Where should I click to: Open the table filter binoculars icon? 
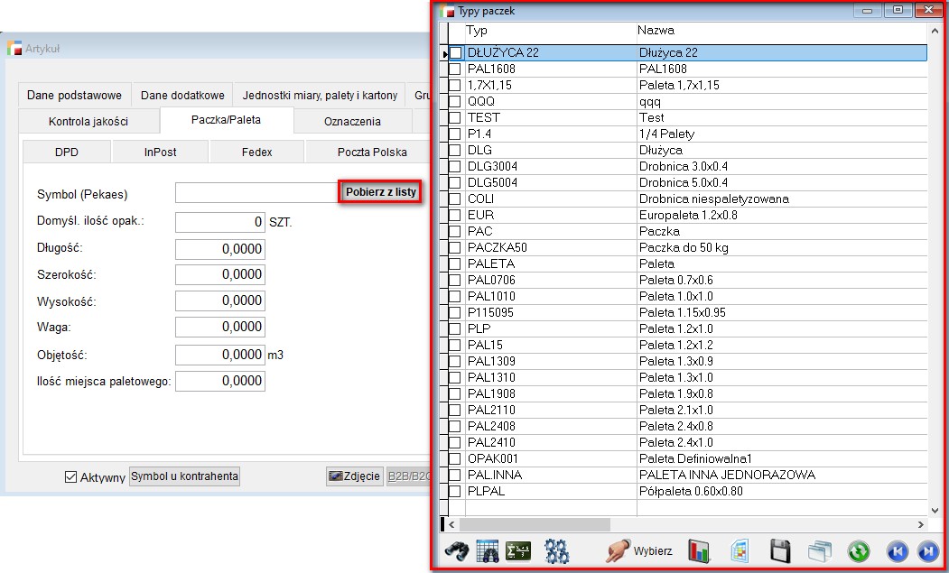click(x=488, y=551)
